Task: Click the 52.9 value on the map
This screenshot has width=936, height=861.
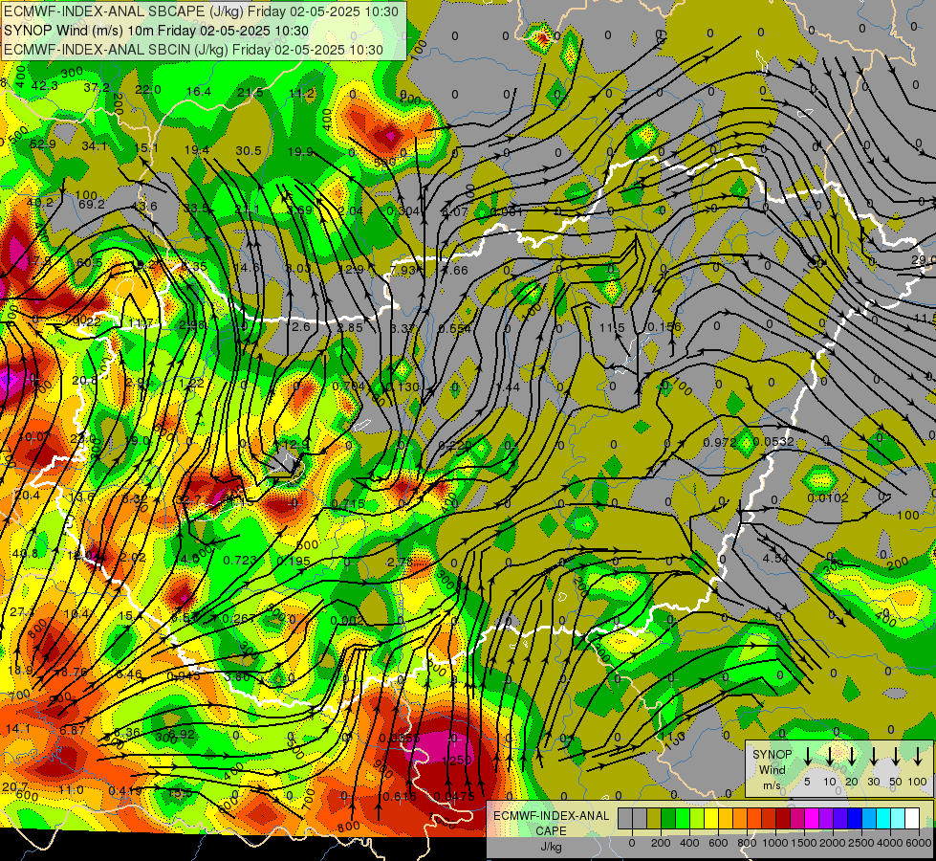Action: pyautogui.click(x=42, y=144)
